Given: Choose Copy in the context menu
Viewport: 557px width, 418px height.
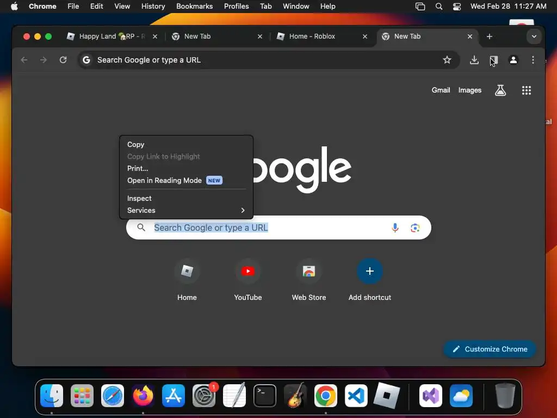Looking at the screenshot, I should 187,145.
